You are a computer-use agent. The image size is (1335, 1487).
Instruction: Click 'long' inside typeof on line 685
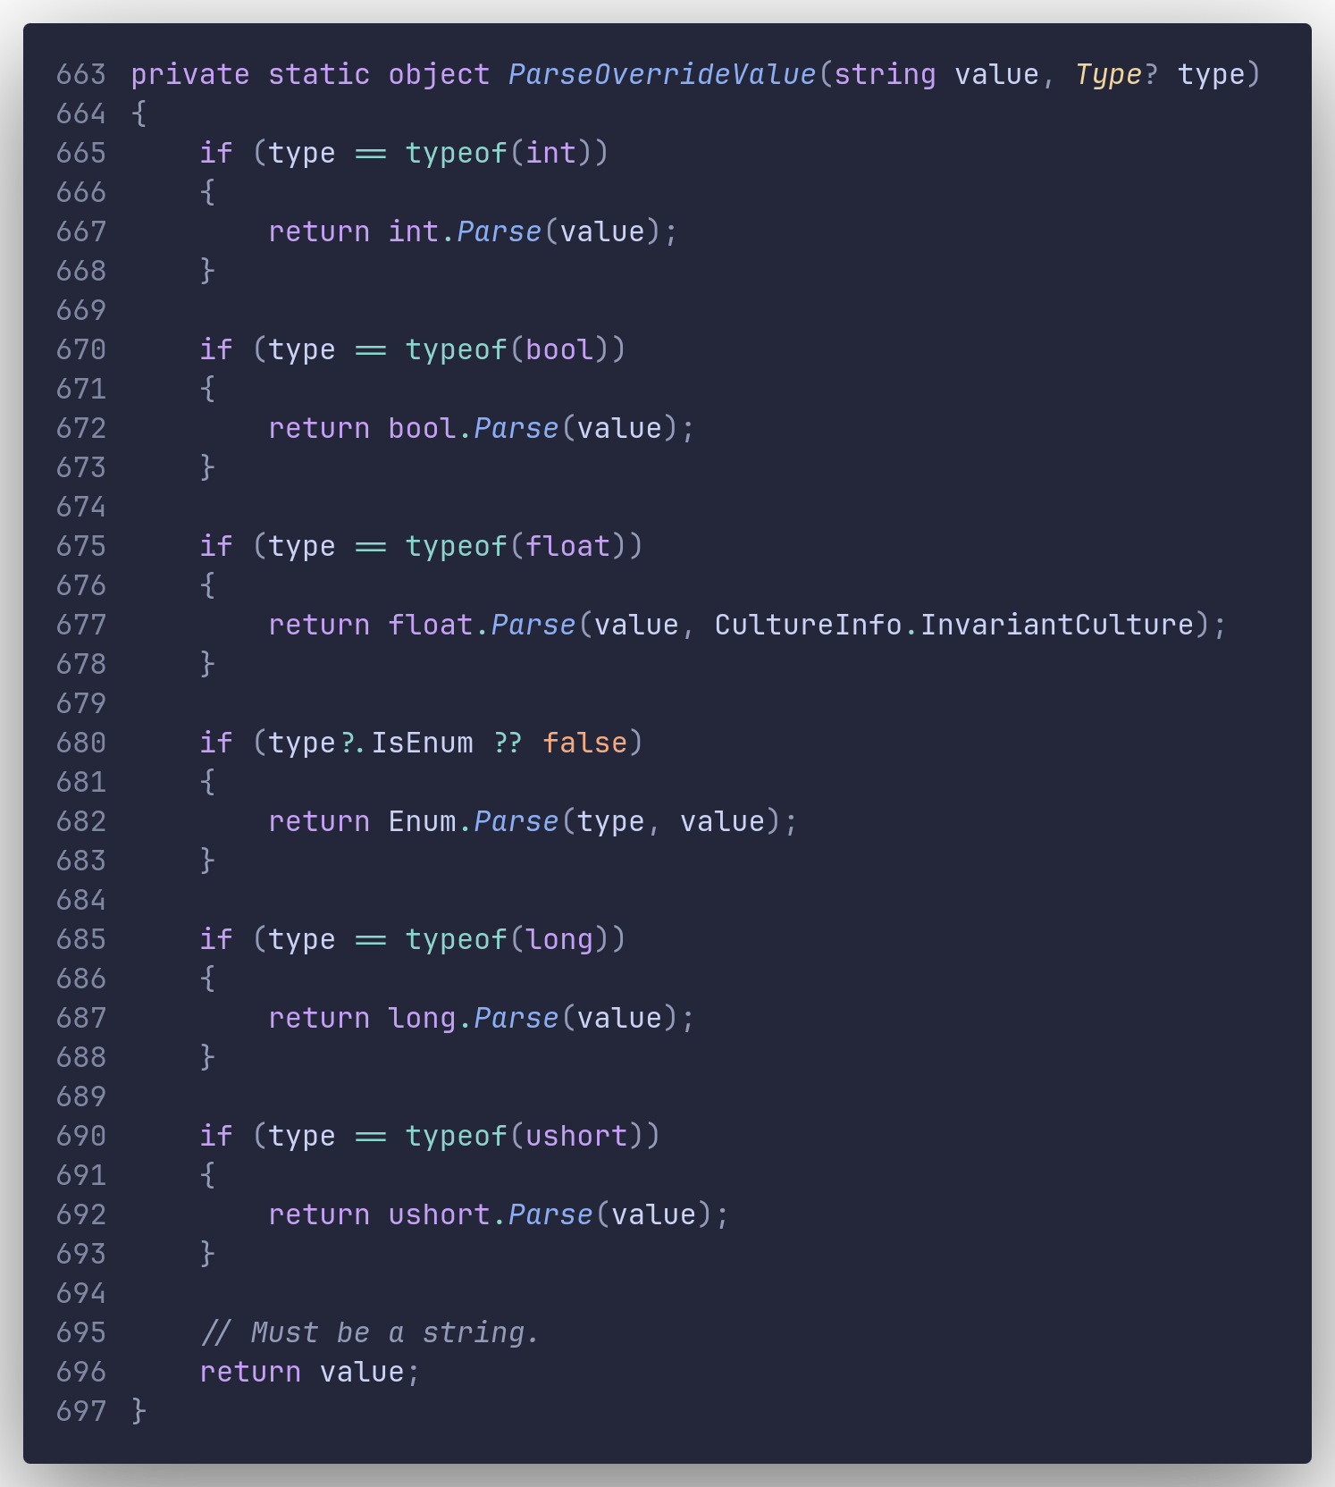click(559, 939)
